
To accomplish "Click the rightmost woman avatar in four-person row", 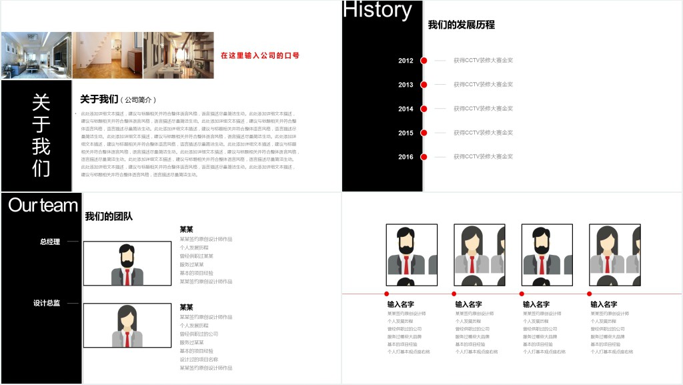I will (x=614, y=250).
